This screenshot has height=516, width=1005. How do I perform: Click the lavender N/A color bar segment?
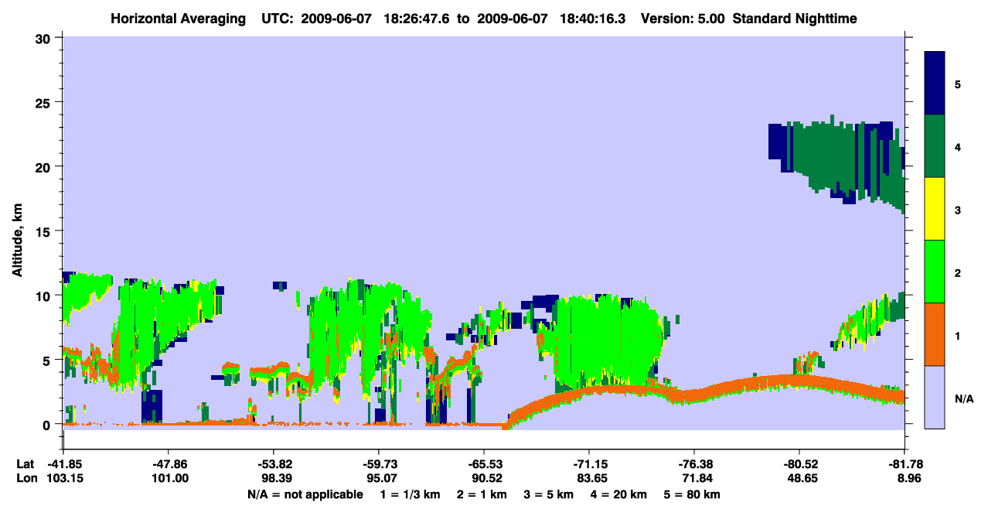click(935, 397)
